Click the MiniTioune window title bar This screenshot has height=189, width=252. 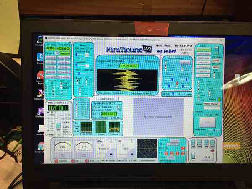pos(134,39)
